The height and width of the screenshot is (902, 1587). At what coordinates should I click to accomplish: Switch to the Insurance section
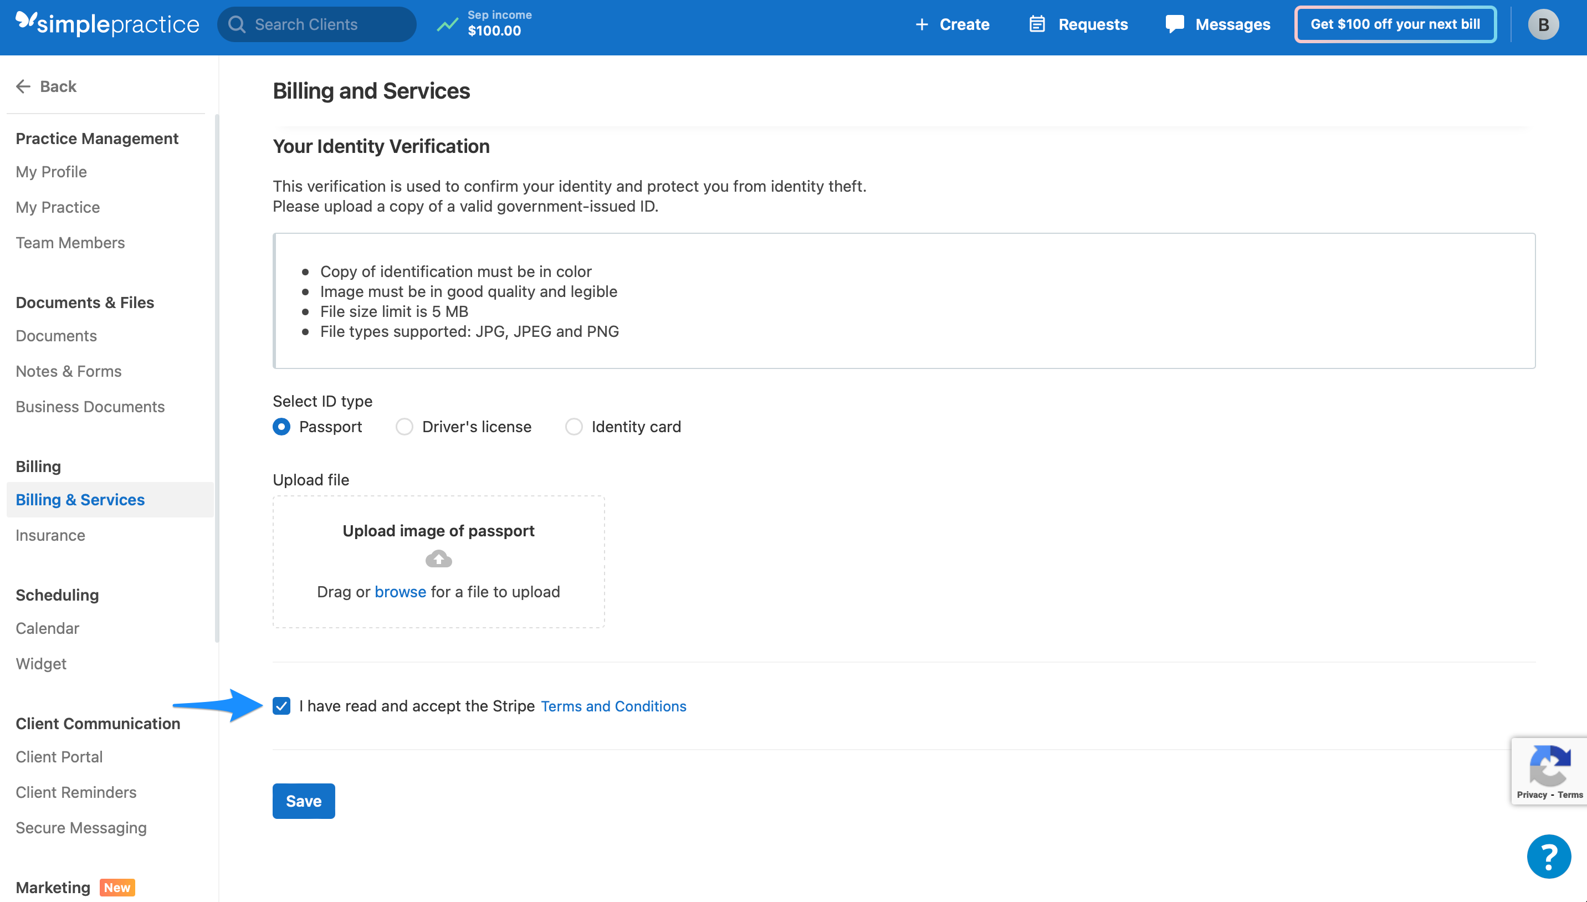pyautogui.click(x=50, y=535)
